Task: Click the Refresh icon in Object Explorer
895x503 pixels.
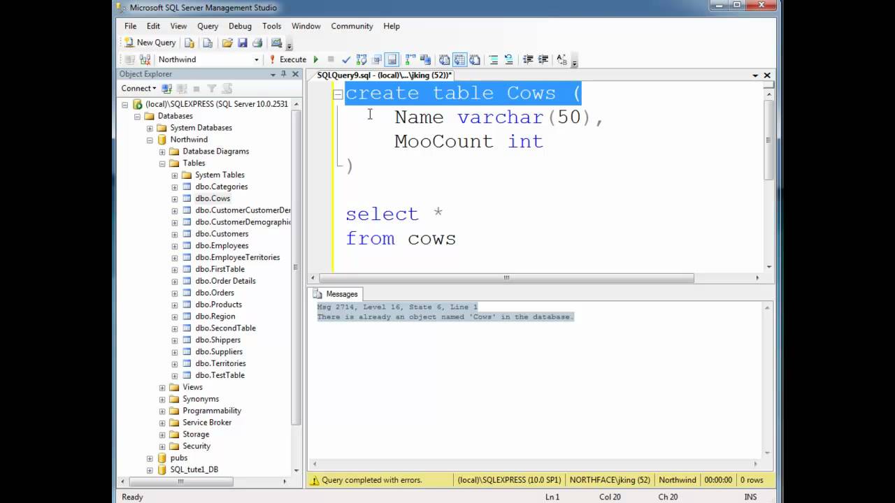Action: (x=227, y=88)
